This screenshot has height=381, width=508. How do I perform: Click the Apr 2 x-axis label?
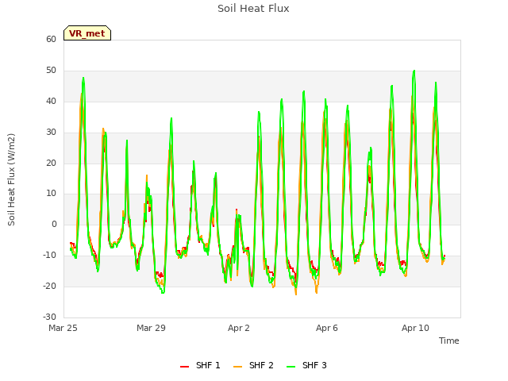tap(239, 328)
